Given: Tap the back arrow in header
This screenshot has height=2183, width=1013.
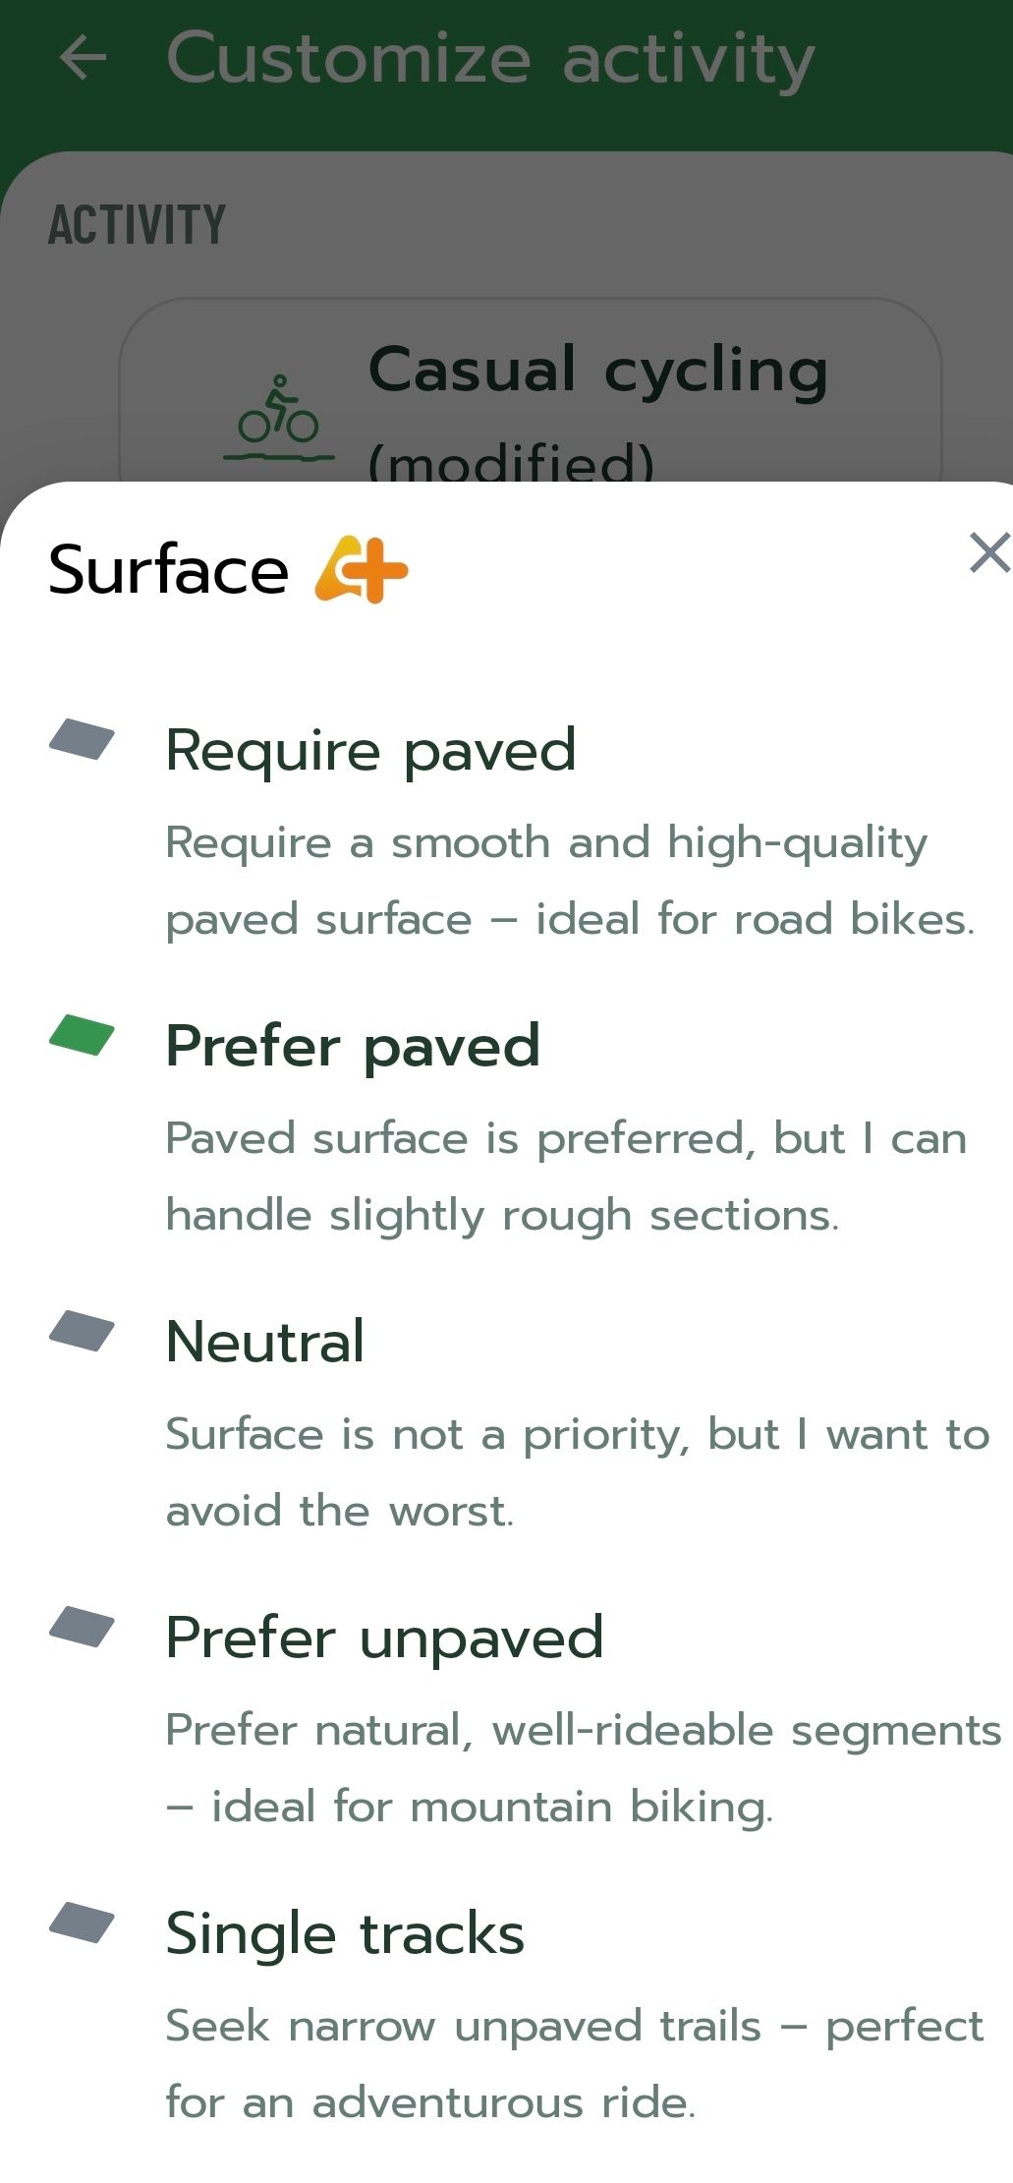Looking at the screenshot, I should [x=84, y=58].
